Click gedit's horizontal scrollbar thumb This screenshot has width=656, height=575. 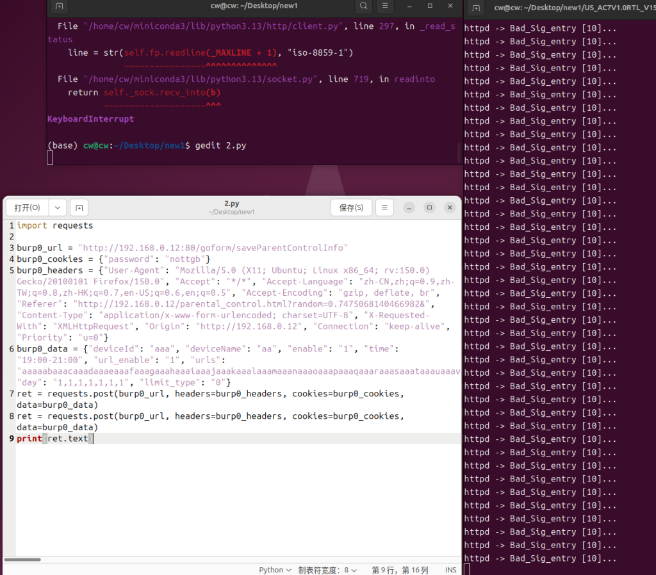22,560
